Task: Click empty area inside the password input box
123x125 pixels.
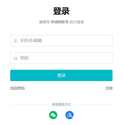Action: tap(70, 58)
